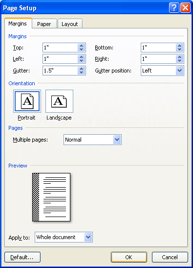Viewport: 193px width, 268px height.
Task: Open the Gutter position dropdown
Action: (179, 71)
